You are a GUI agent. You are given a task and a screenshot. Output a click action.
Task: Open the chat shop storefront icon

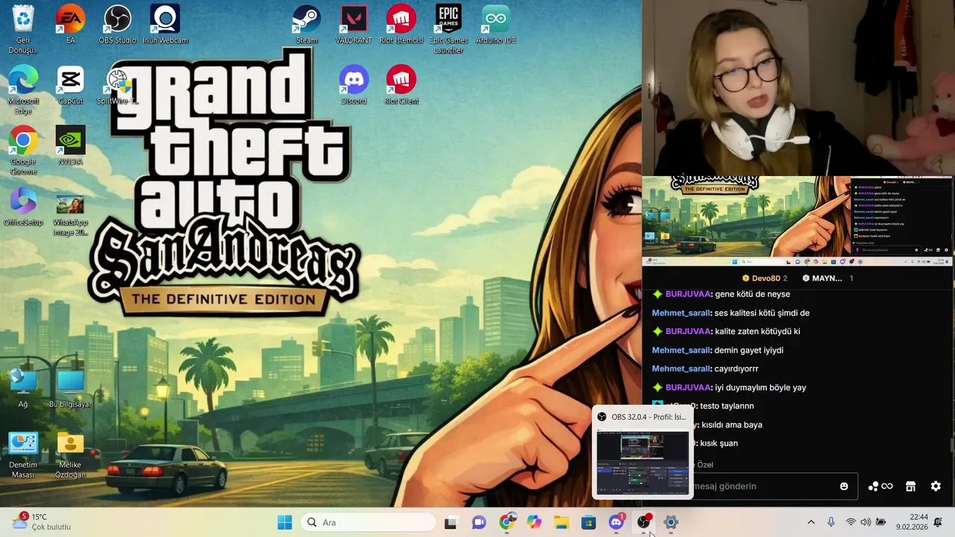[x=910, y=486]
